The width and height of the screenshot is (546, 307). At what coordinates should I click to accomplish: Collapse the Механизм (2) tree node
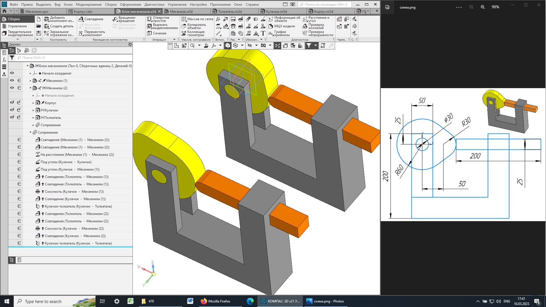[x=30, y=88]
